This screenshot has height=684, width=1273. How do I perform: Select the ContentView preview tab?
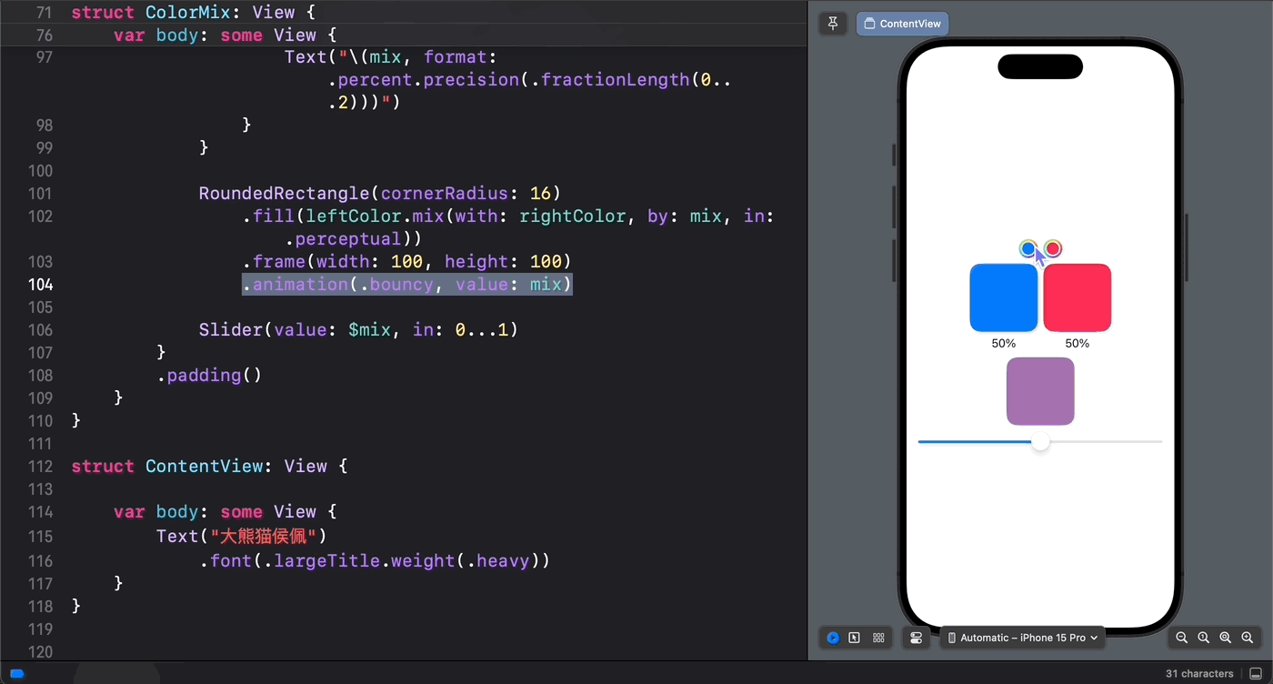(902, 24)
